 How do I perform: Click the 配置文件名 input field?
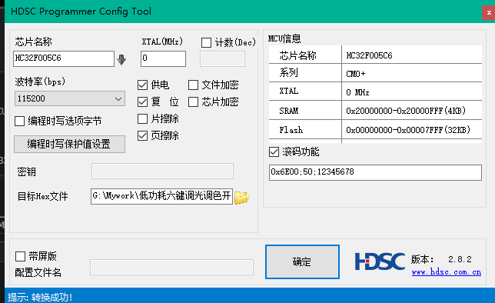click(x=171, y=268)
